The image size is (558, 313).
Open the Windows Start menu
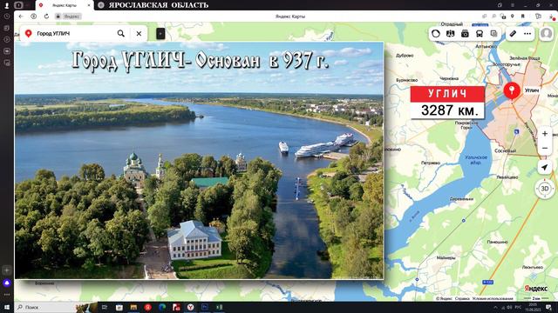click(x=6, y=307)
